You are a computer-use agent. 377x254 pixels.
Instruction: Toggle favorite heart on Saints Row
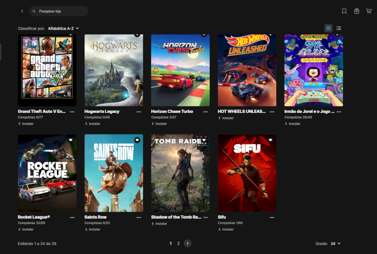(137, 140)
